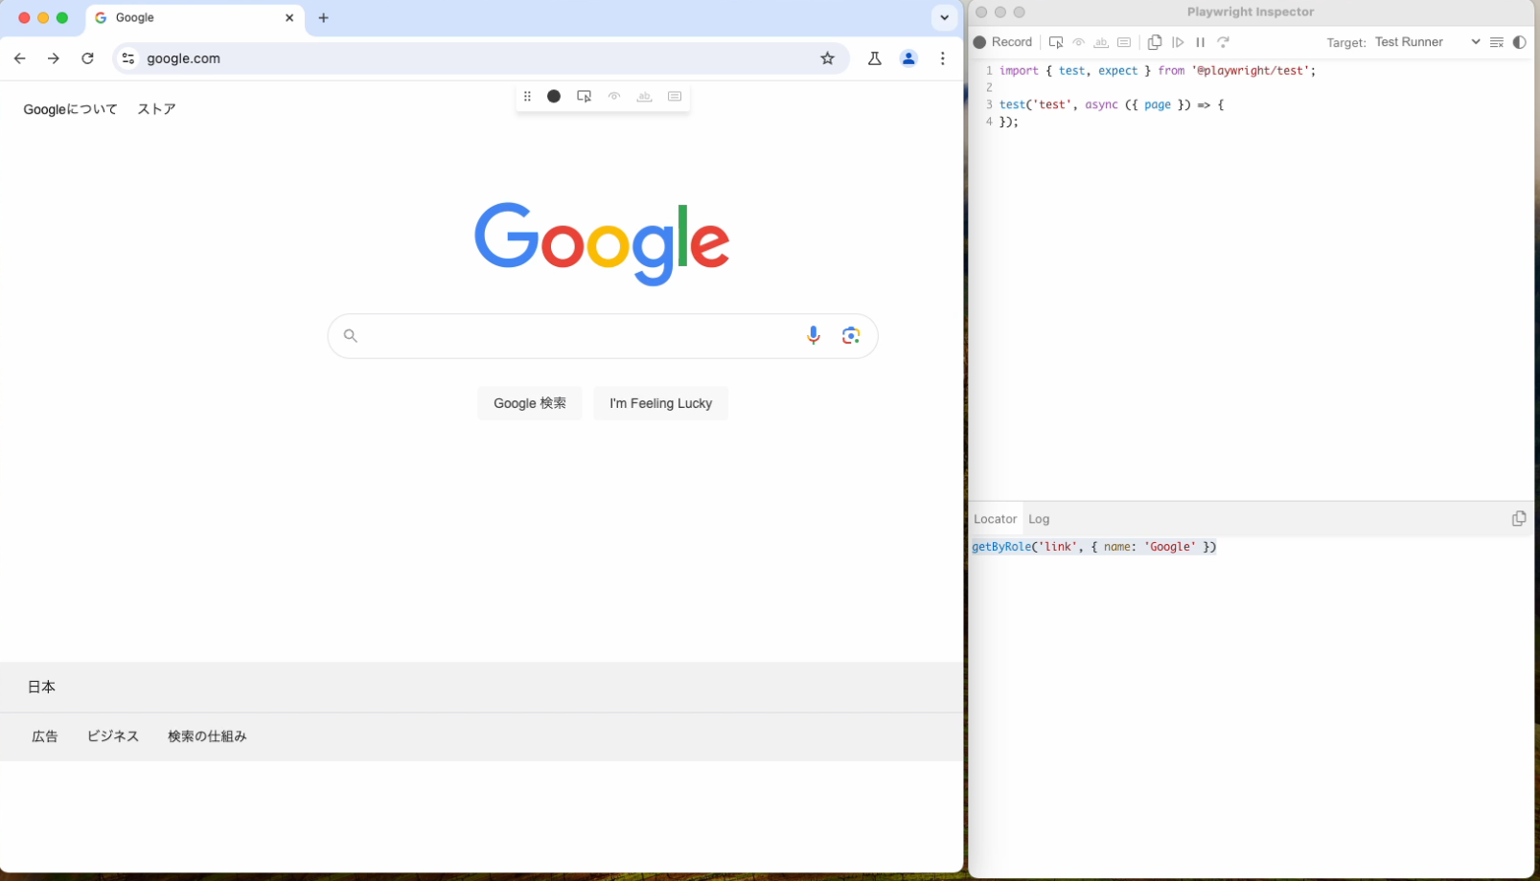Image resolution: width=1540 pixels, height=881 pixels.
Task: Click Clear icon in Inspector toolbar
Action: tap(1497, 42)
